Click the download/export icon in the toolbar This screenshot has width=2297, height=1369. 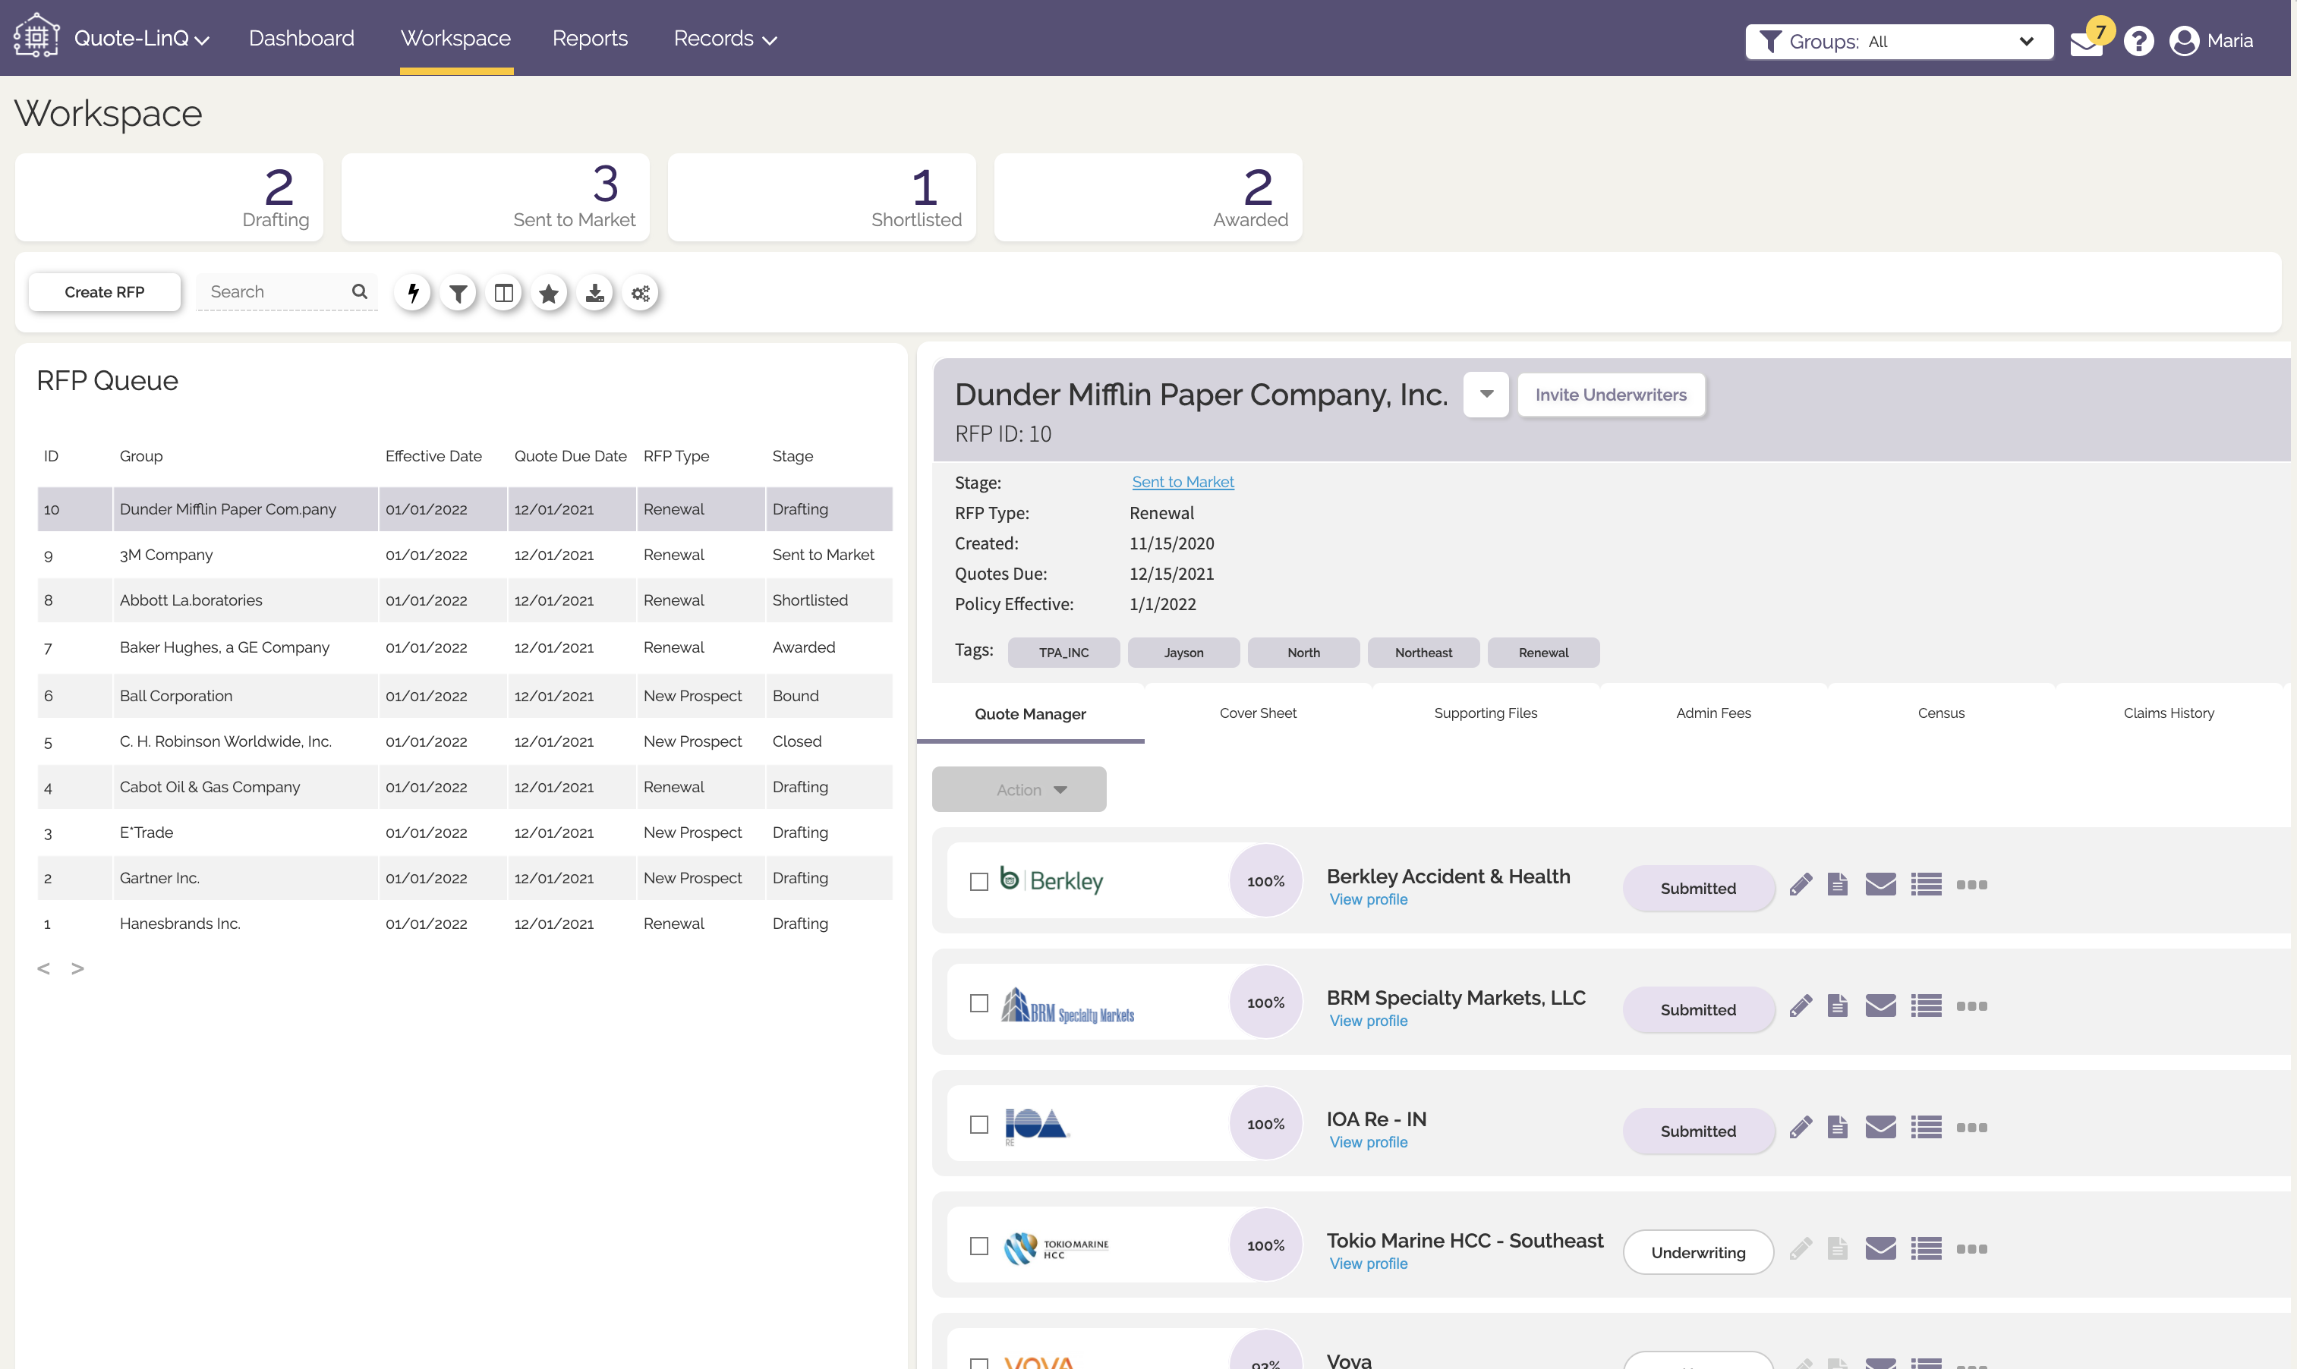pyautogui.click(x=595, y=292)
